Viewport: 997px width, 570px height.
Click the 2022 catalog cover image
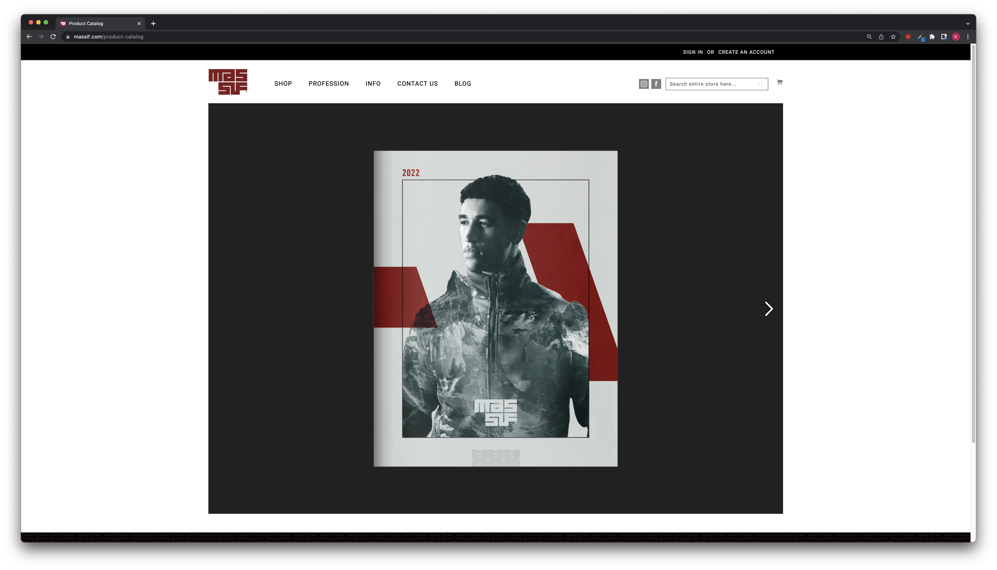tap(495, 309)
